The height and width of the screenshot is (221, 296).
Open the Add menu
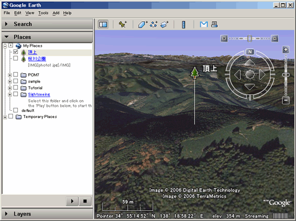[56, 13]
